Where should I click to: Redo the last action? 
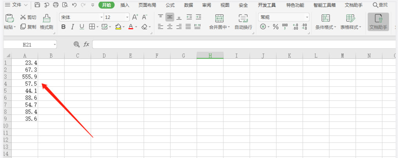point(83,5)
